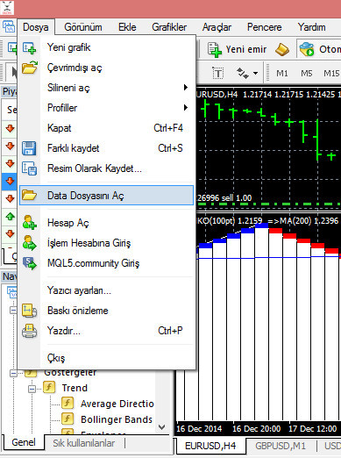The height and width of the screenshot is (458, 341).
Task: Click the Hesap Aç user icon
Action: click(x=30, y=222)
